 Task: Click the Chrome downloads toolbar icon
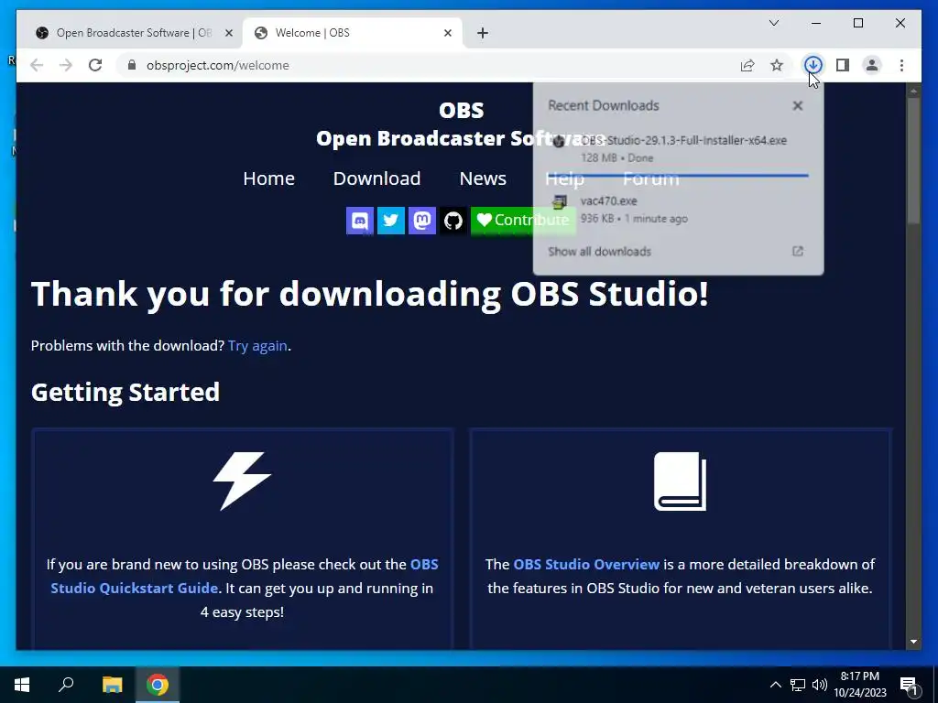click(x=813, y=65)
